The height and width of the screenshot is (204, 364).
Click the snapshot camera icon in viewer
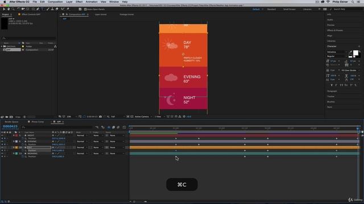(100, 117)
